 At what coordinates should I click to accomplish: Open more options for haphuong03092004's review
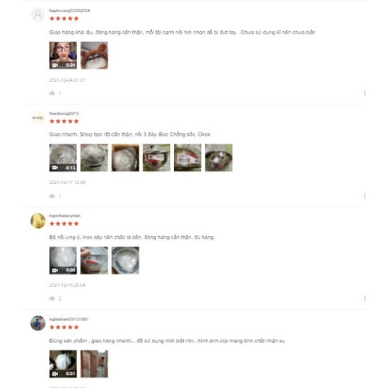(365, 93)
